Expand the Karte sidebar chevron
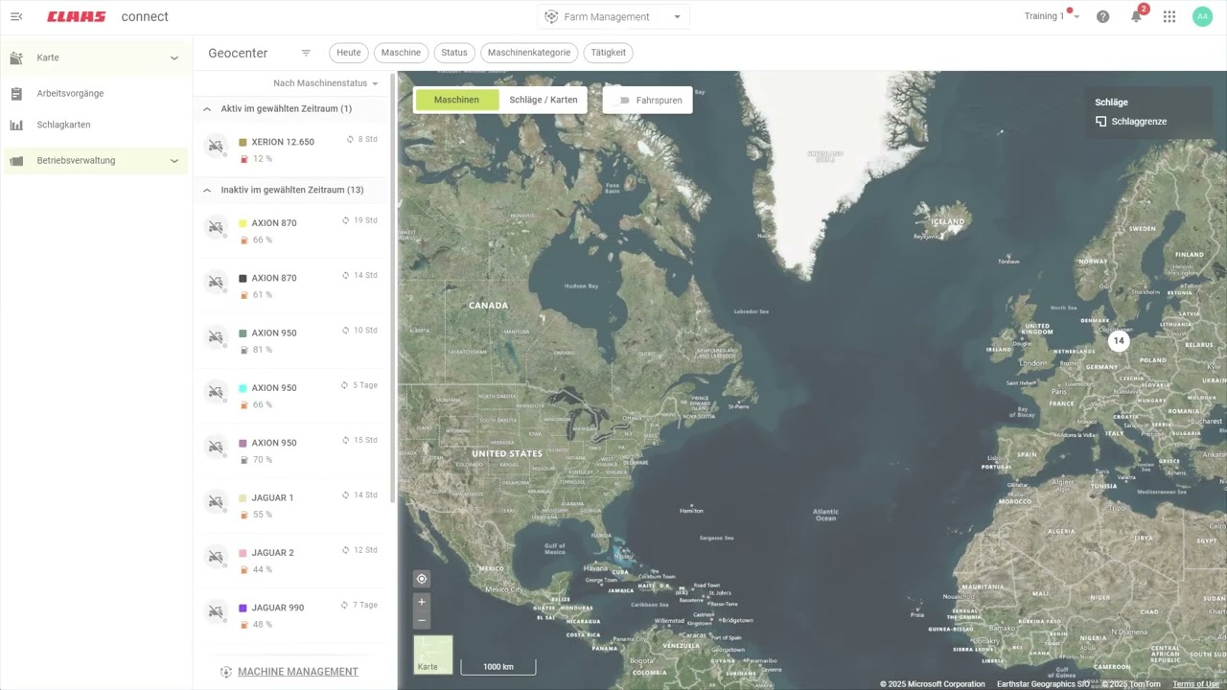 174,57
